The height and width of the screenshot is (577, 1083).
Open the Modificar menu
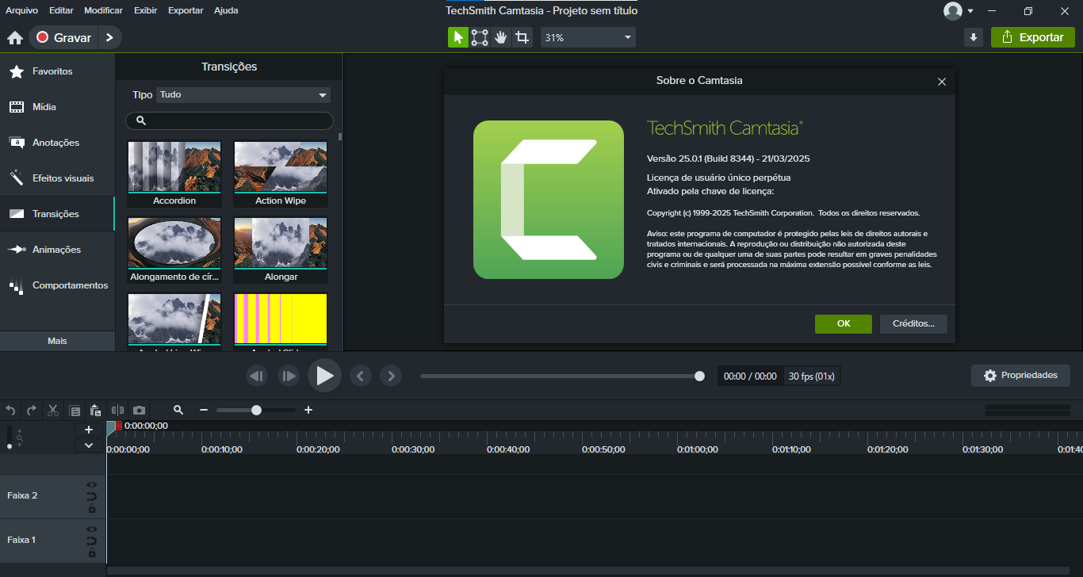click(103, 10)
